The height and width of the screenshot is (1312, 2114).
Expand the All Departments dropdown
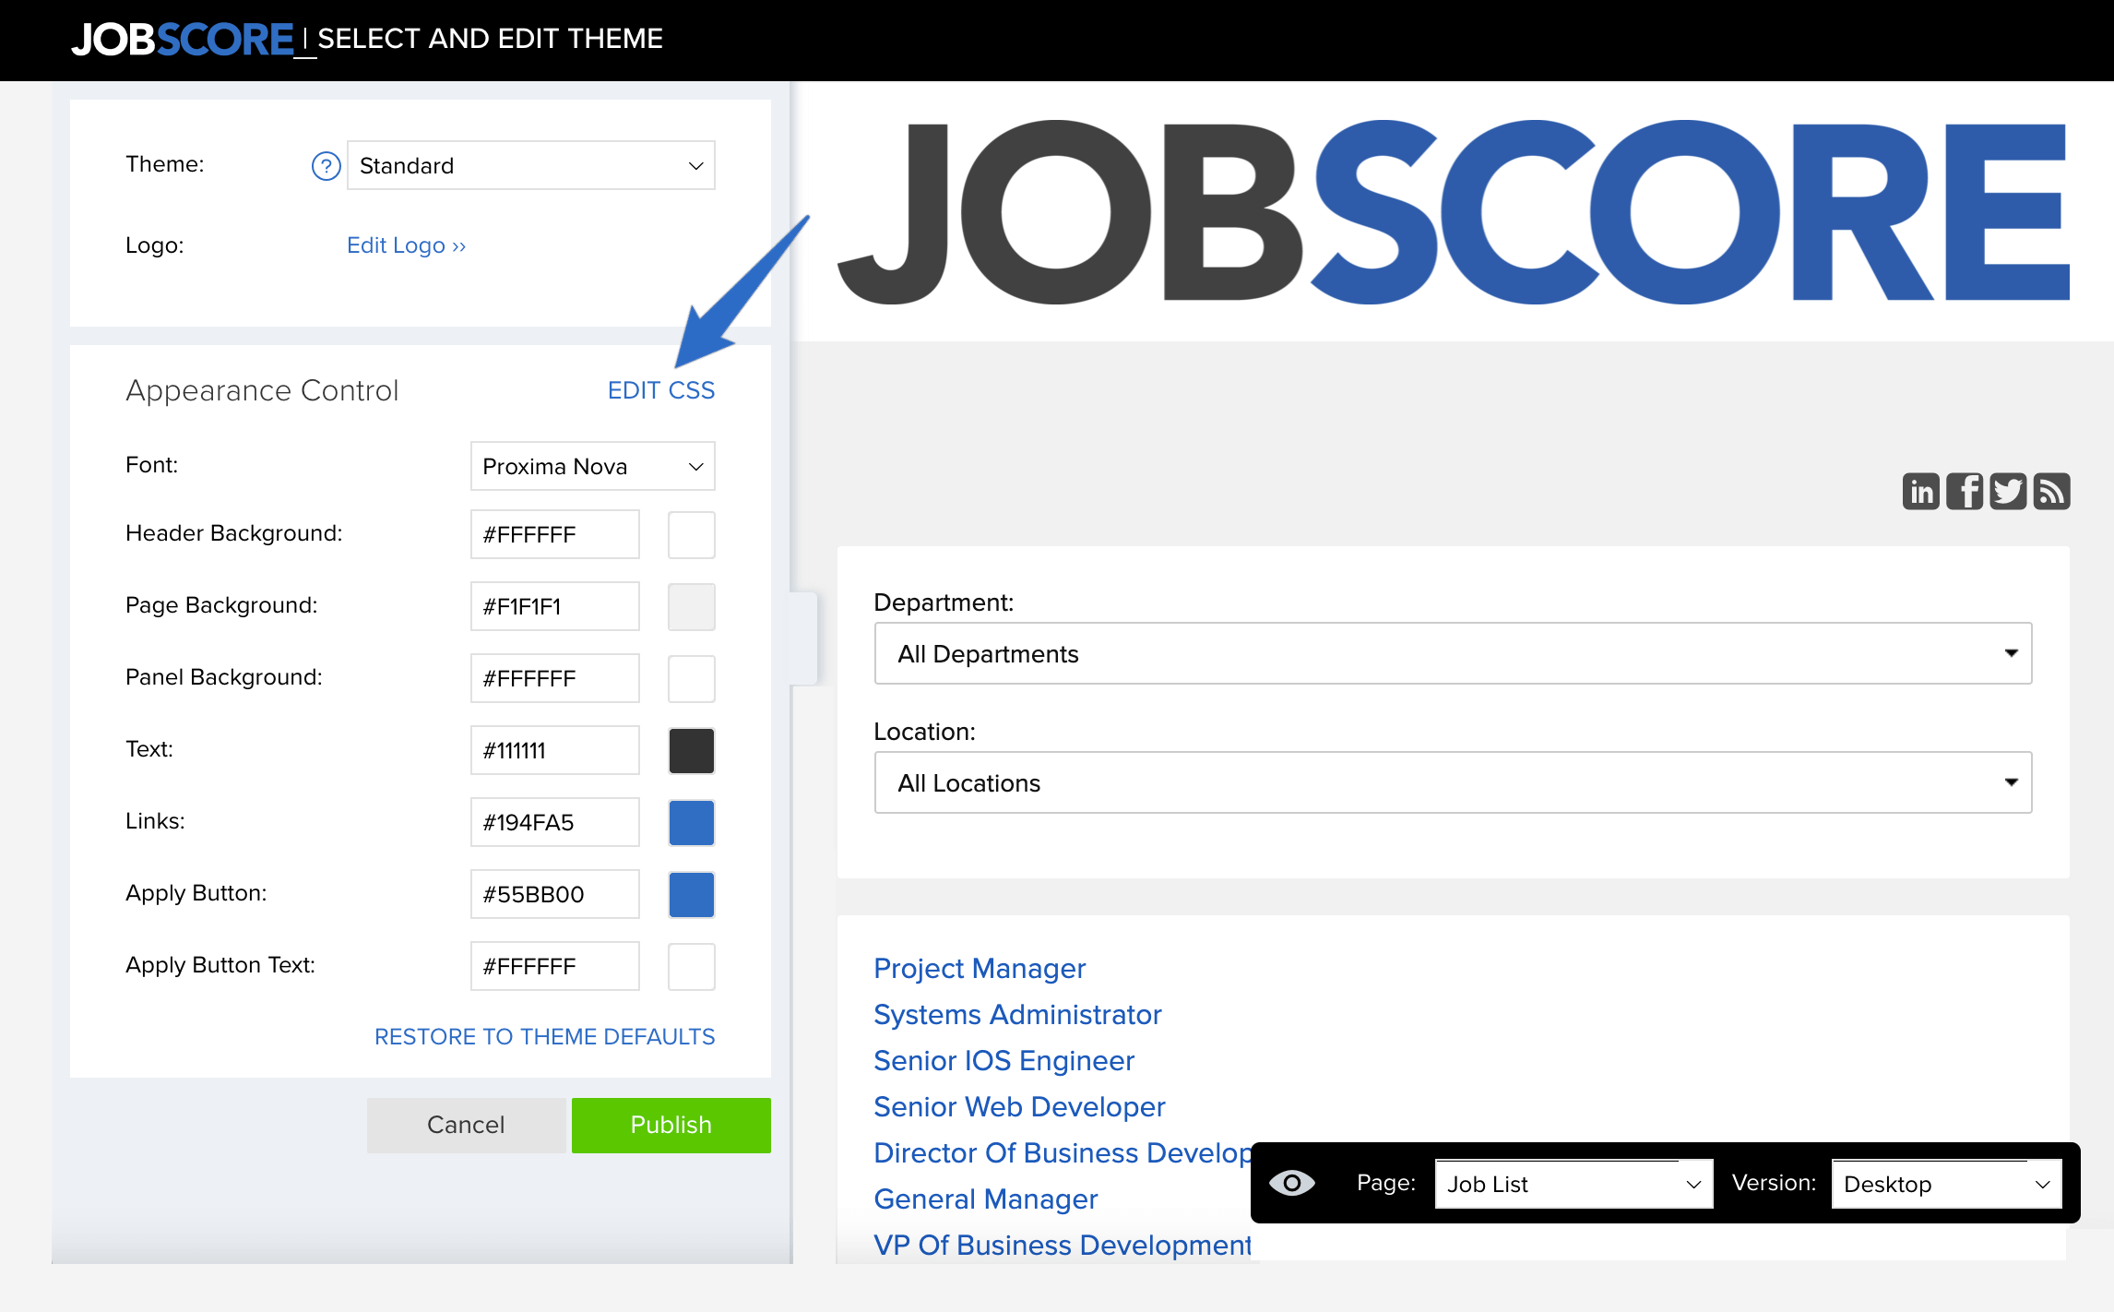[x=1453, y=653]
